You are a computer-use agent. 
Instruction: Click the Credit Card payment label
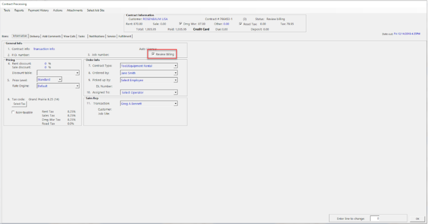tap(201, 29)
